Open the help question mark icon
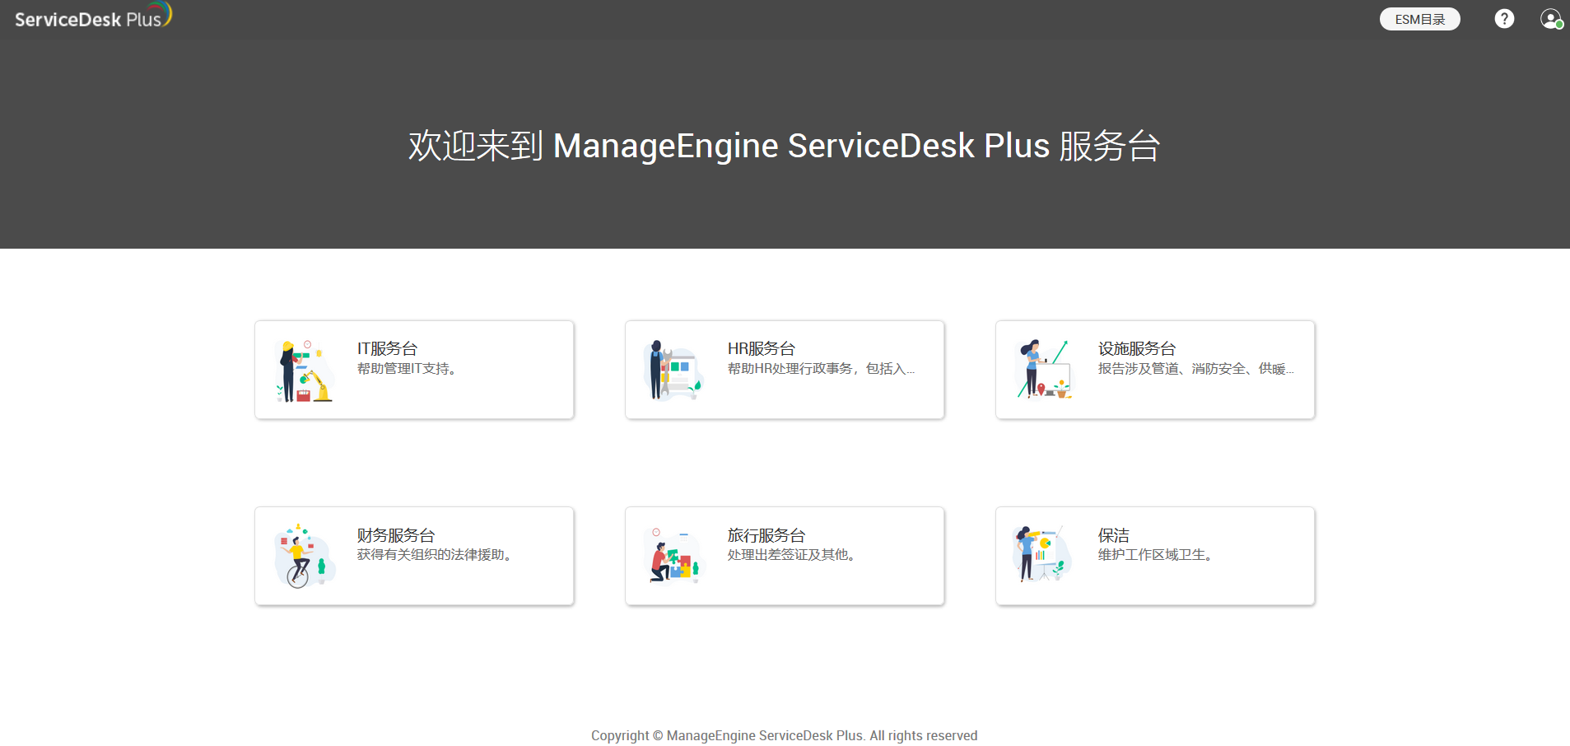Image resolution: width=1570 pixels, height=746 pixels. 1504,19
